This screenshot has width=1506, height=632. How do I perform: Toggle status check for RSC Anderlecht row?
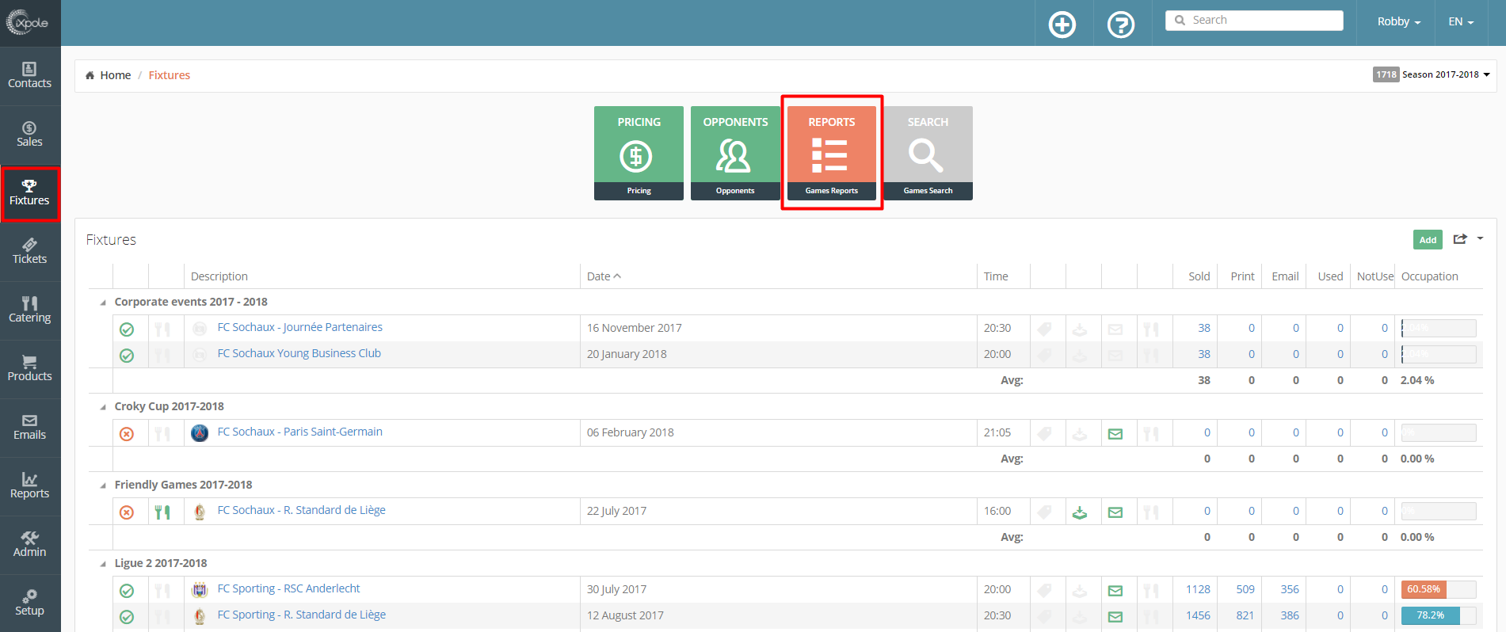pos(127,591)
